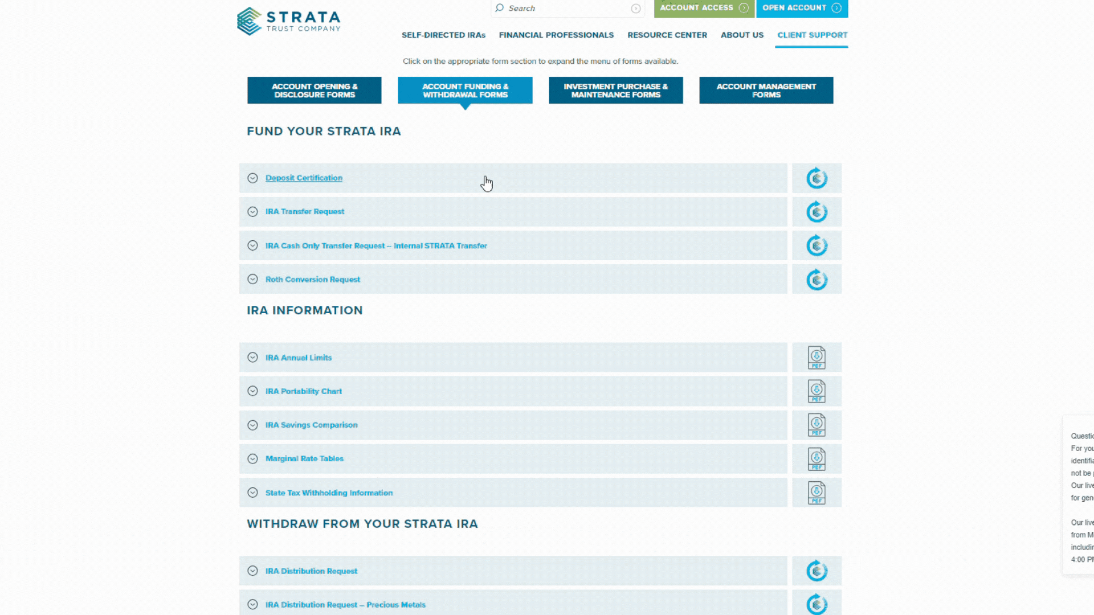This screenshot has width=1094, height=615.
Task: Click the Marginal Rate Tables PDF icon
Action: pyautogui.click(x=817, y=459)
